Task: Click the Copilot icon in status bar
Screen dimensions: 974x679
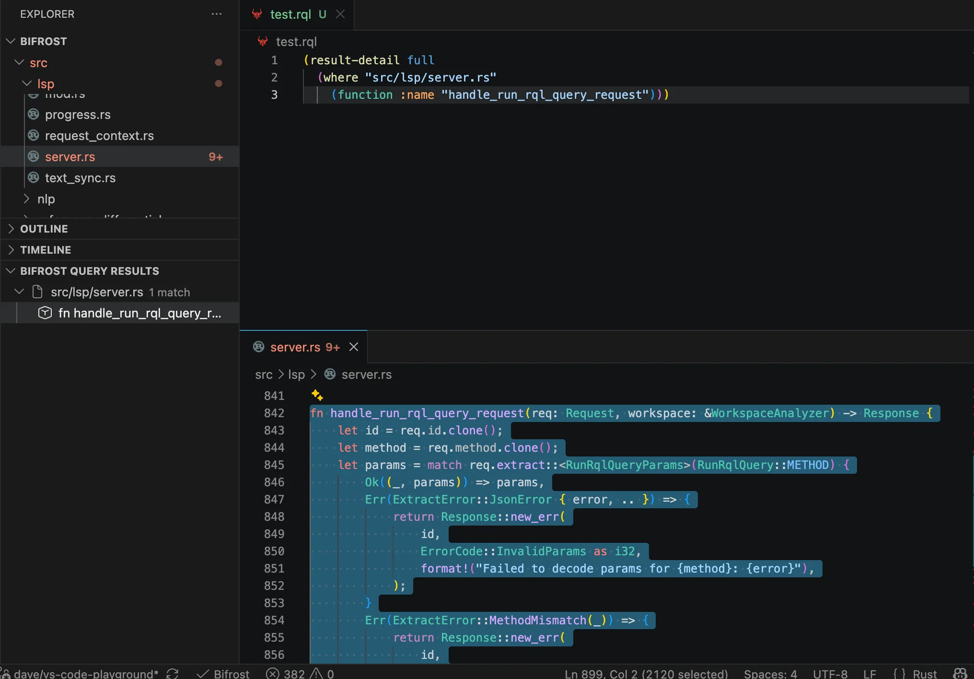Action: (x=961, y=673)
